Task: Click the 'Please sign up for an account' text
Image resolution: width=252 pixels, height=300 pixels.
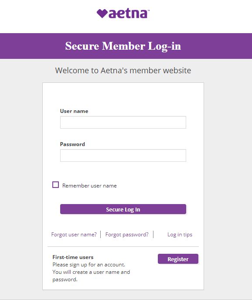Action: tap(89, 265)
